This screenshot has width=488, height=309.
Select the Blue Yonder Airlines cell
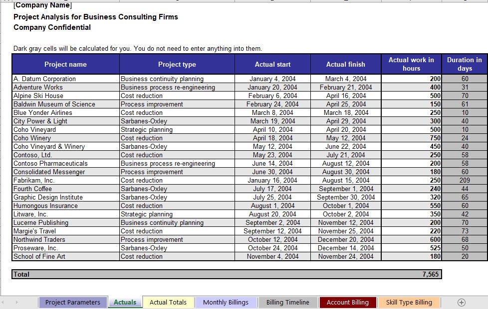pos(66,112)
